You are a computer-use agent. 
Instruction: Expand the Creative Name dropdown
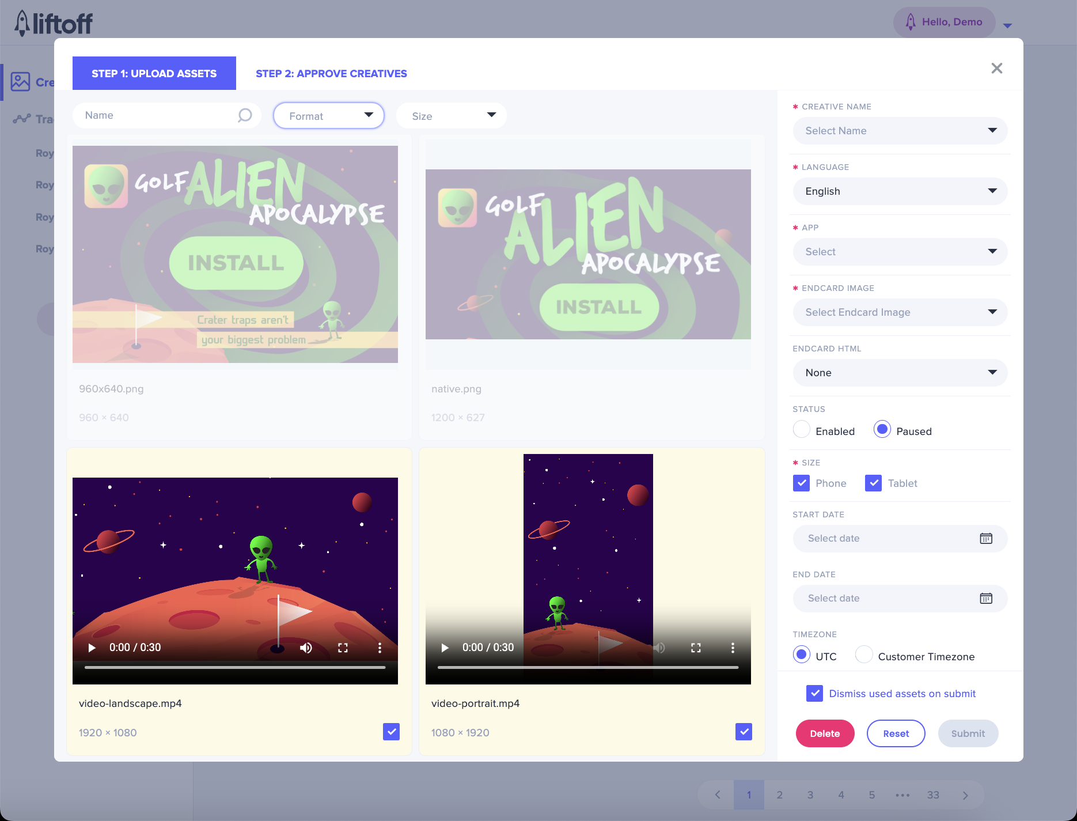[x=900, y=131]
